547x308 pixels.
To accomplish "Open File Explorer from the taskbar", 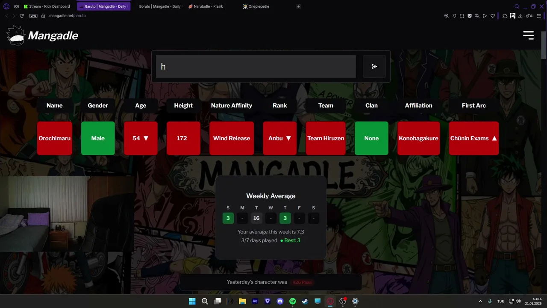I will coord(242,301).
